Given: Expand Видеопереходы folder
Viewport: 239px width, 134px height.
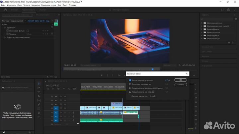Looking at the screenshot, I should tap(202, 39).
